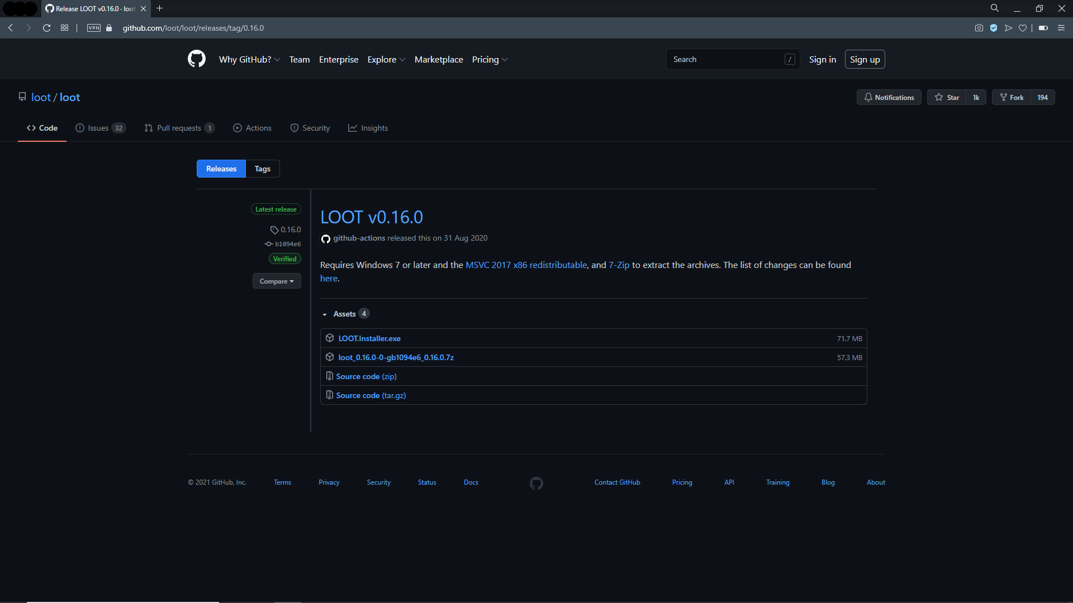
Task: Click the padlock site security icon
Action: point(109,28)
